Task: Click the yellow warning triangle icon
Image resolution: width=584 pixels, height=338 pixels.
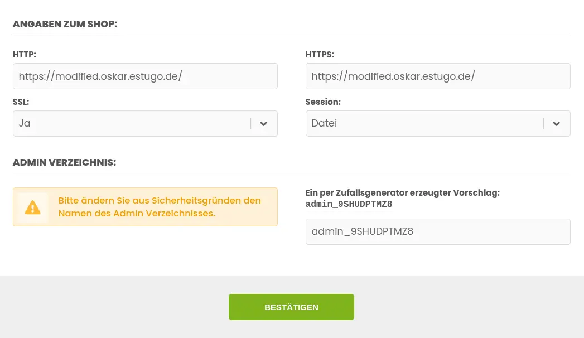Action: coord(33,207)
